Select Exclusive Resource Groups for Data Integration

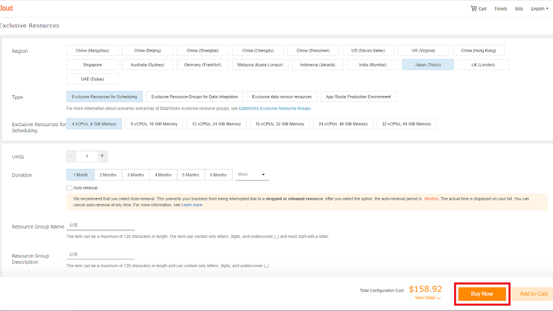pos(194,96)
